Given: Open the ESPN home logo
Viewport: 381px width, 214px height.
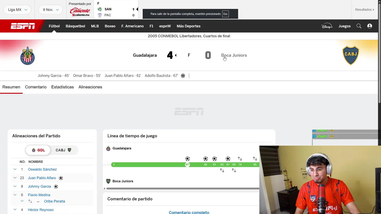Looking at the screenshot, I should pyautogui.click(x=23, y=26).
